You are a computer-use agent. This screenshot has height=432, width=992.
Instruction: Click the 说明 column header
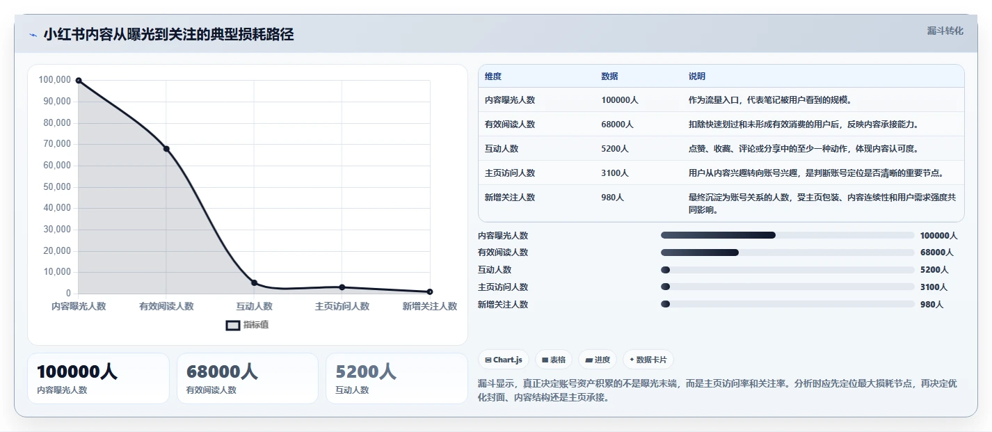point(697,77)
